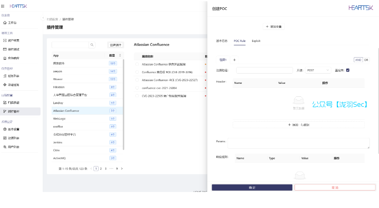379x208 pixels.
Task: Click the 确定 confirm button
Action: point(252,187)
